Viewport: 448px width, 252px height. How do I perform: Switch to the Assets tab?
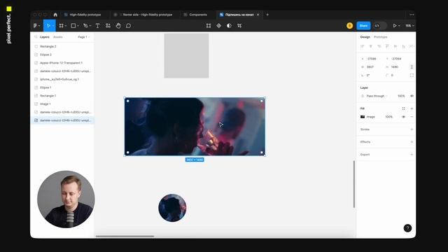click(57, 37)
